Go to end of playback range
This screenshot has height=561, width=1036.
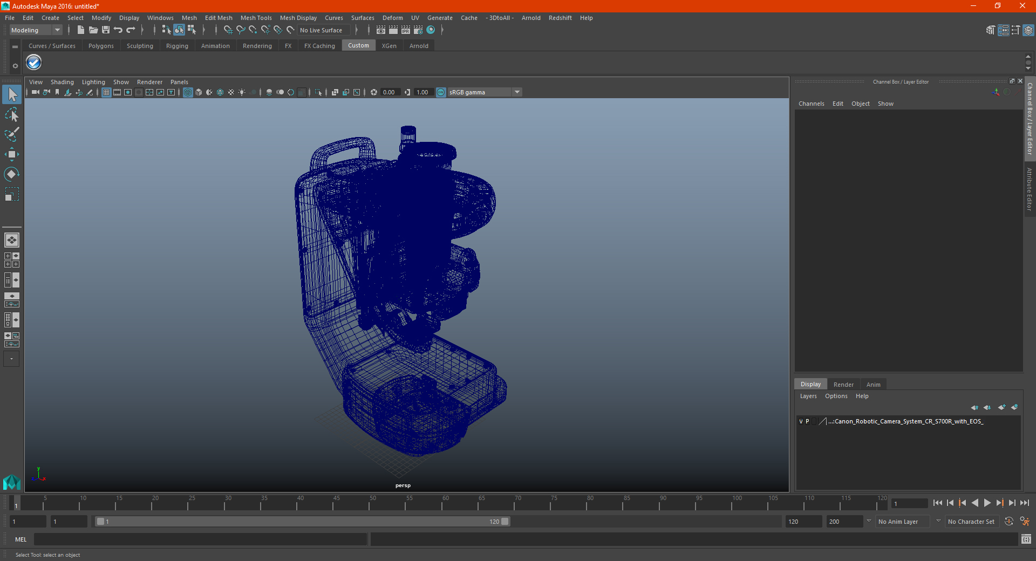(1025, 503)
